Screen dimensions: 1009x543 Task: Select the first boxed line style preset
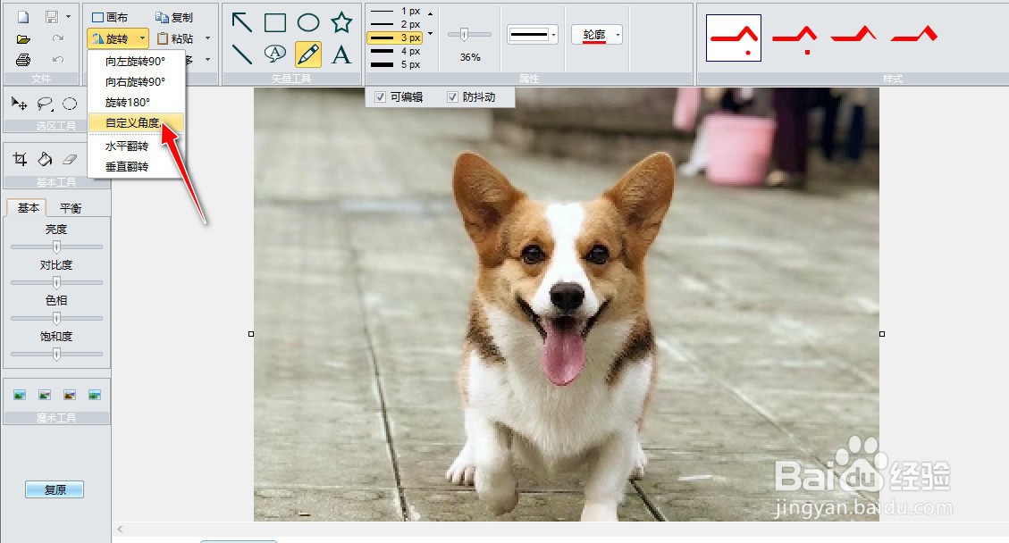(x=734, y=38)
